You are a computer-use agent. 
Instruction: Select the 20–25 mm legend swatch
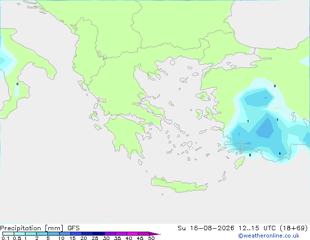click(x=87, y=234)
